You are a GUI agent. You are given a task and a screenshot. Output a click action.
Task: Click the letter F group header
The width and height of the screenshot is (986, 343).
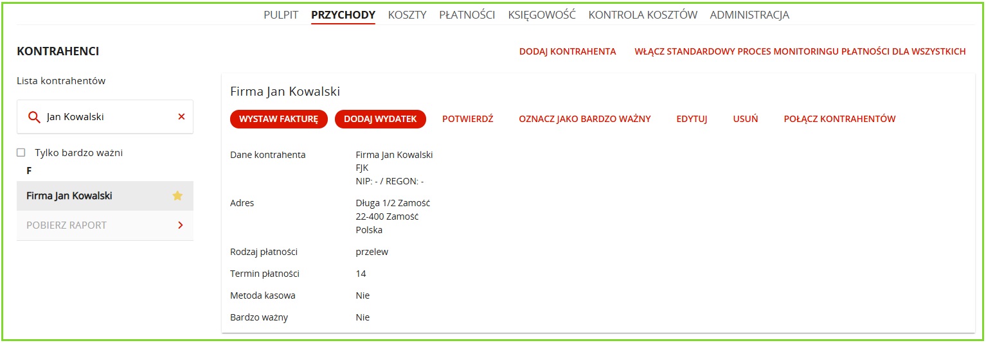[29, 171]
